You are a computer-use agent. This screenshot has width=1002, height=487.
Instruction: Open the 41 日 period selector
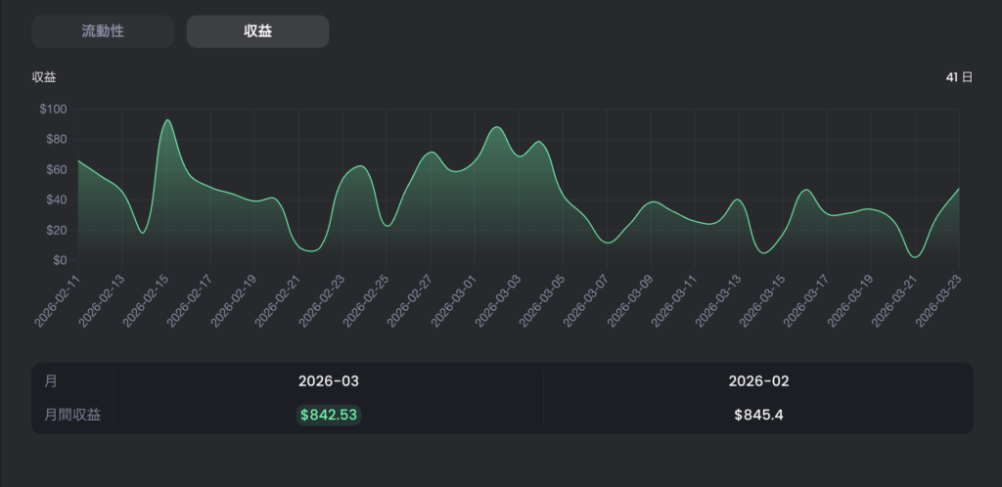[x=959, y=77]
